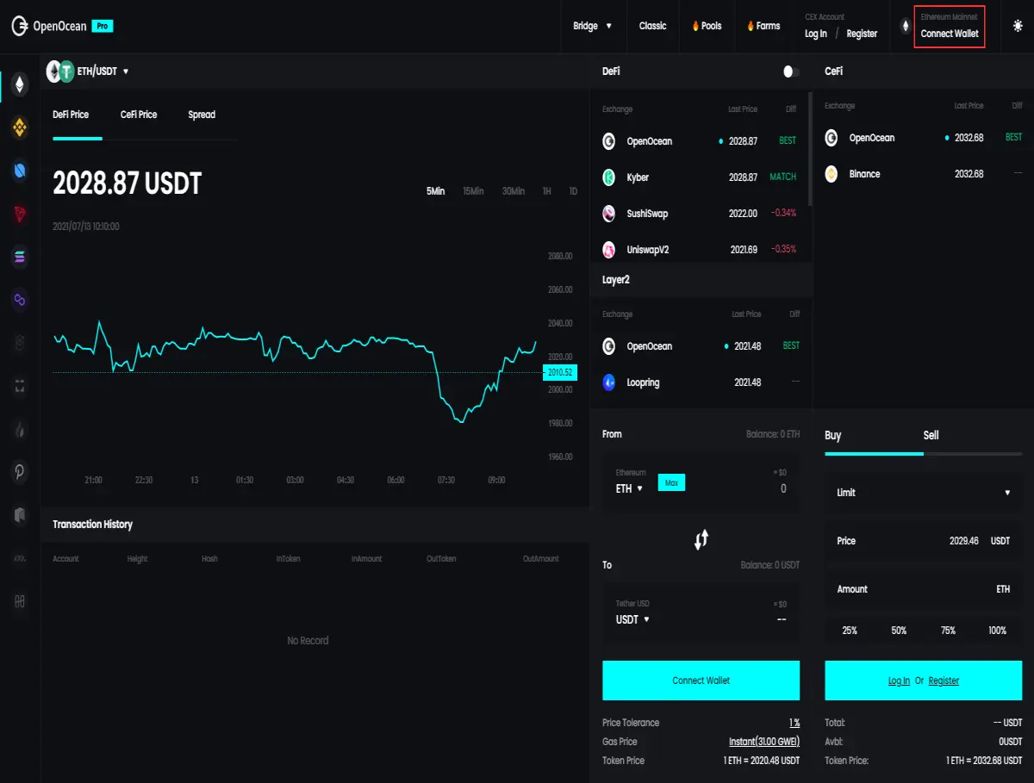Switch to the Spread tab
This screenshot has height=783, width=1034.
(x=202, y=115)
